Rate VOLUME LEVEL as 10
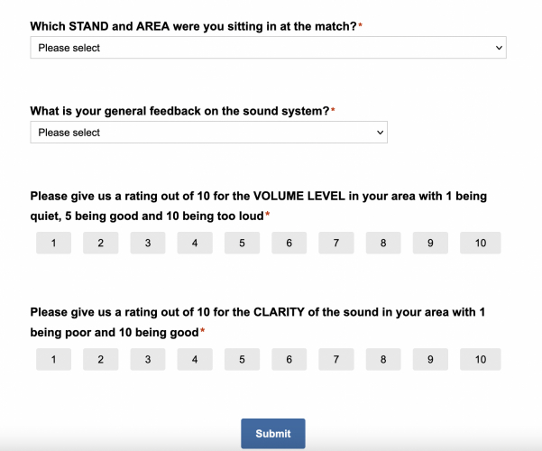This screenshot has height=451, width=542. [x=480, y=243]
